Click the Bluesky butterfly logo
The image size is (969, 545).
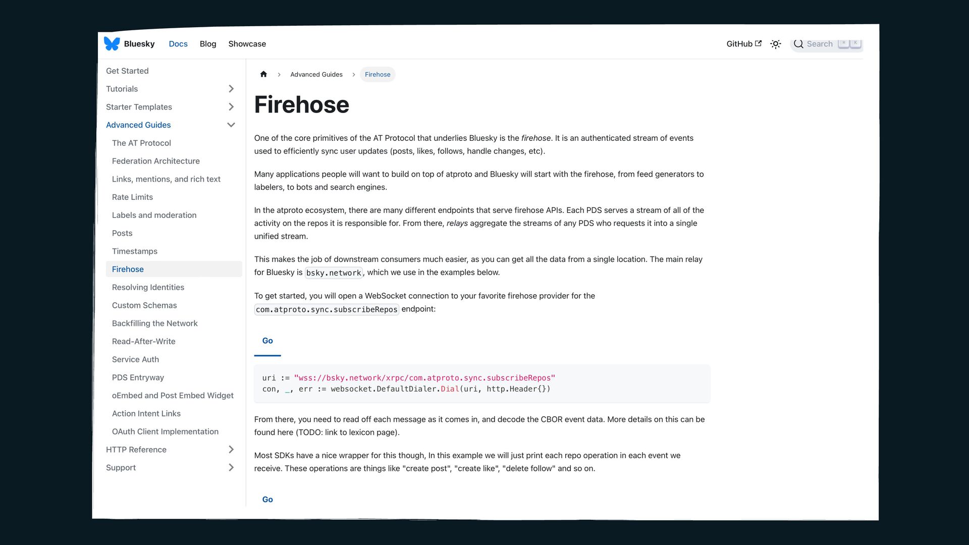coord(112,44)
